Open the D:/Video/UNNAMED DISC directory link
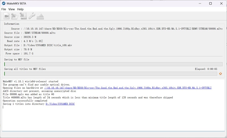Image resolution: width=227 pixels, height=138 pixels. pyautogui.click(x=60, y=104)
